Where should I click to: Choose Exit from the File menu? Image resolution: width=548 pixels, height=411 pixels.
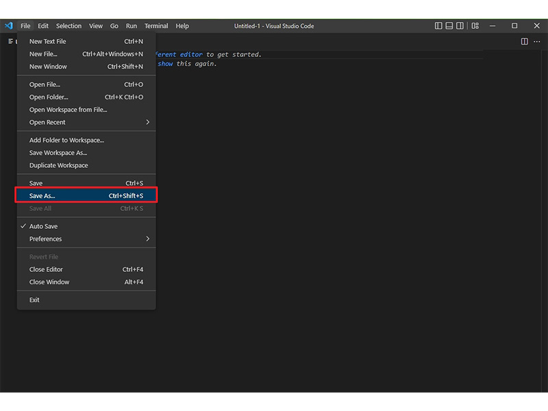coord(86,299)
